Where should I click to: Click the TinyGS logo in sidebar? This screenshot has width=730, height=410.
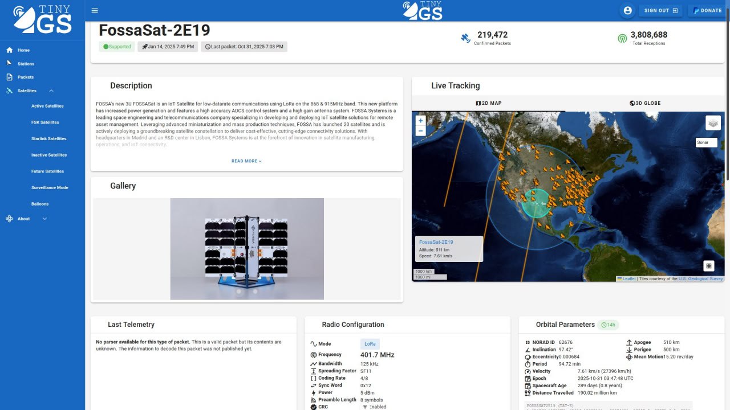42,19
